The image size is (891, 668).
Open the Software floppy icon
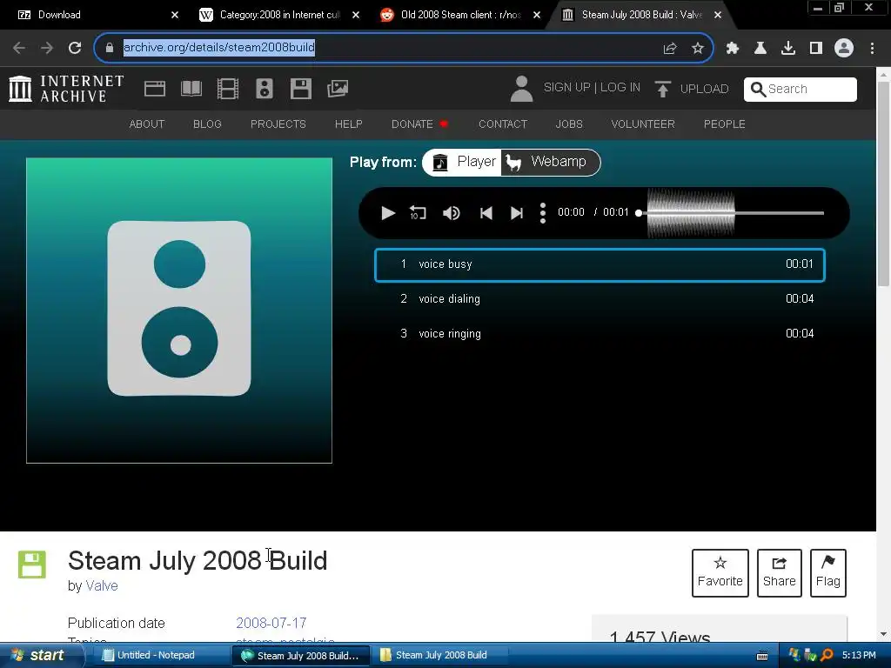[300, 89]
